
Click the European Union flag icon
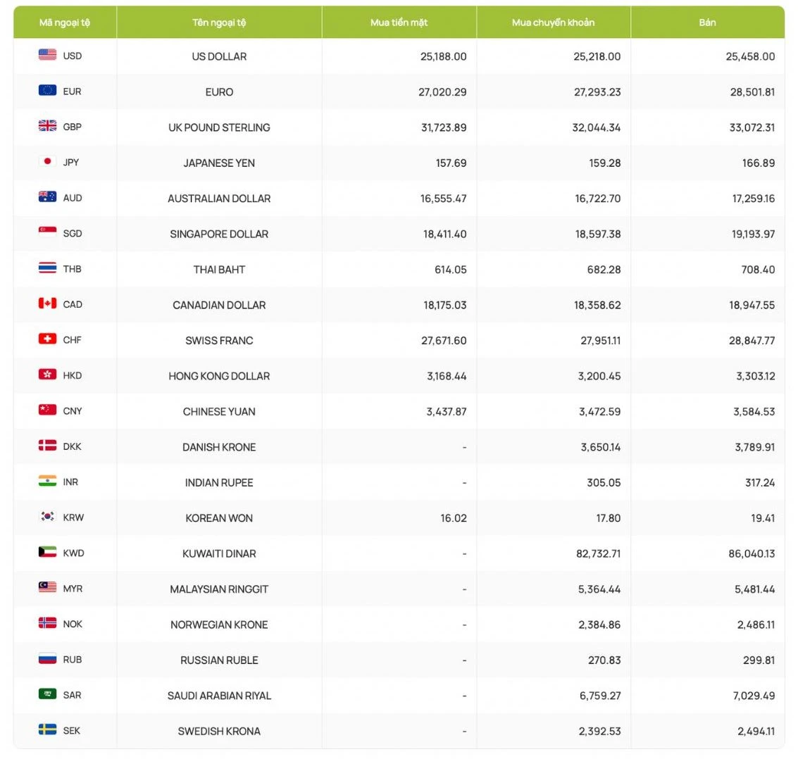[x=47, y=90]
